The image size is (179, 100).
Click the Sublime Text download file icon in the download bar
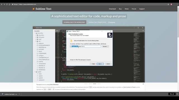click(3, 94)
